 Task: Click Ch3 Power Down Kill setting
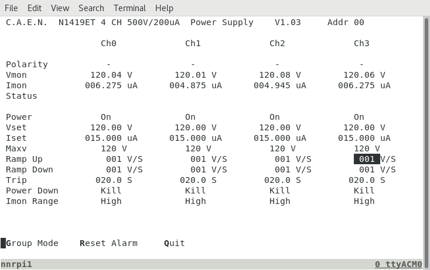click(364, 191)
